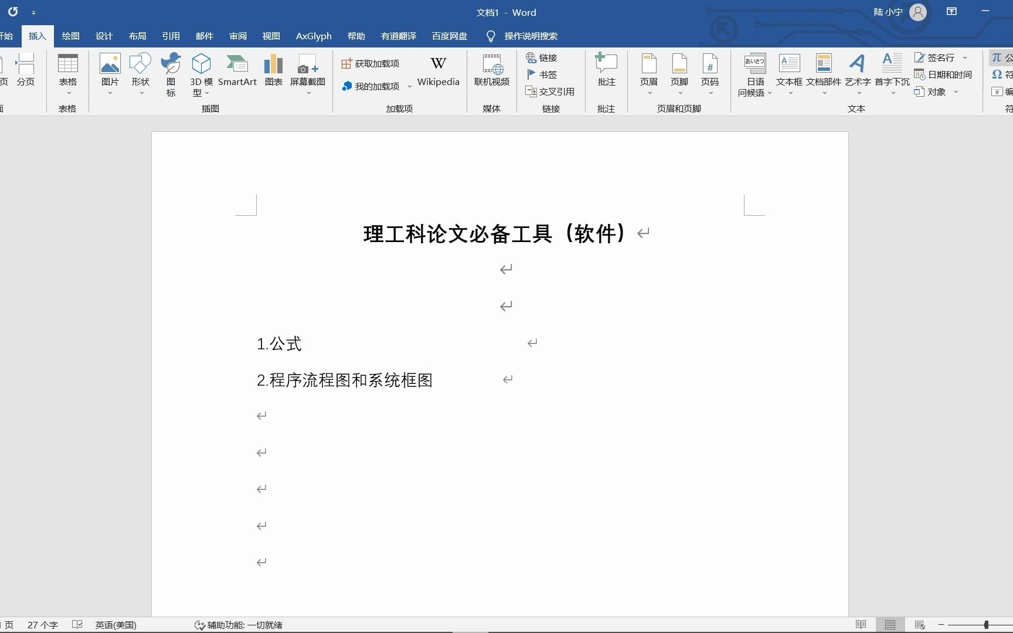Expand the 表格 dropdown arrow
Viewport: 1013px width, 633px height.
[69, 93]
